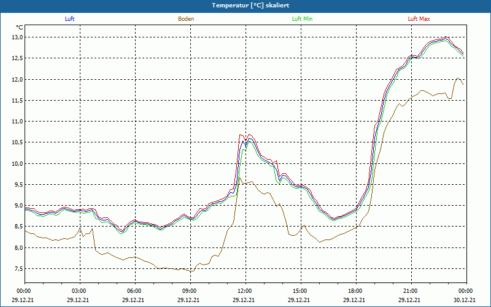Click the 10,0 y-axis value

[18, 163]
